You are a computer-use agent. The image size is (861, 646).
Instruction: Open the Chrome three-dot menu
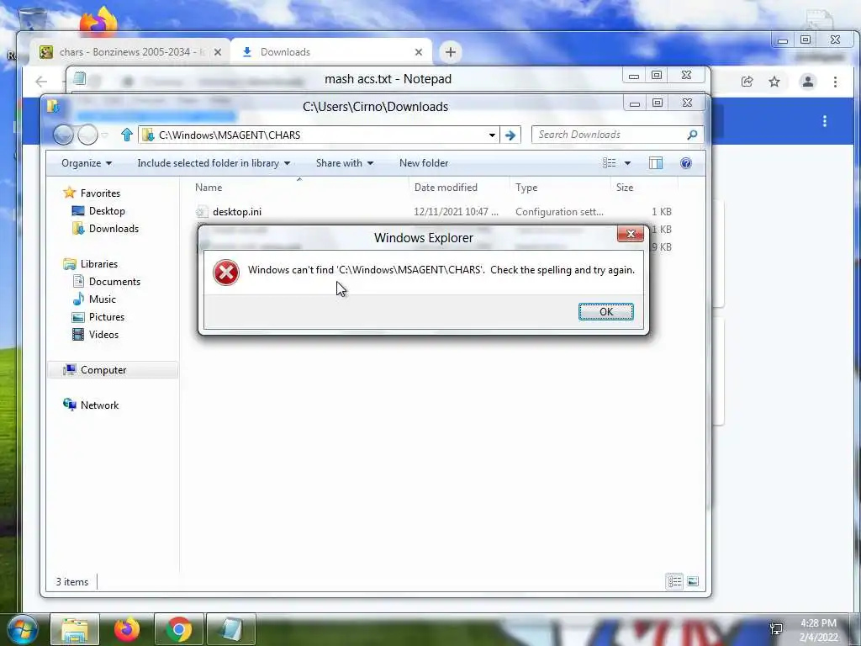(835, 82)
